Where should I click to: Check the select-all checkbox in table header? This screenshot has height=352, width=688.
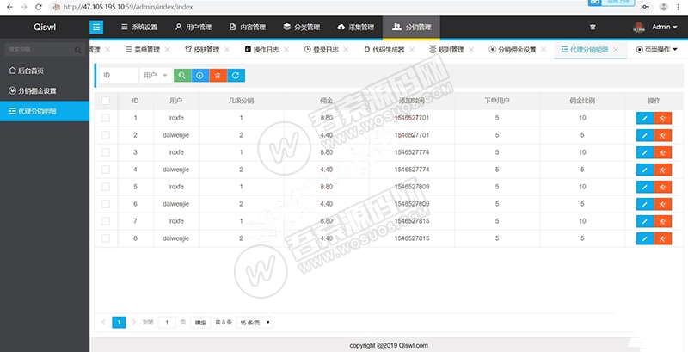(x=106, y=101)
